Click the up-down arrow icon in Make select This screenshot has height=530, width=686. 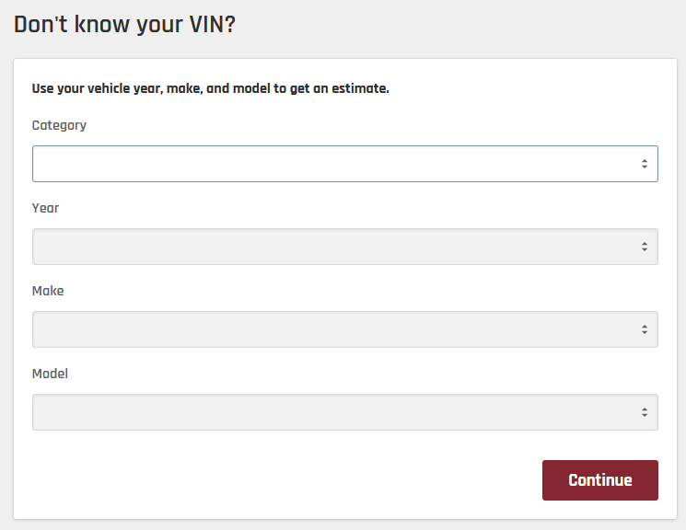pyautogui.click(x=645, y=329)
